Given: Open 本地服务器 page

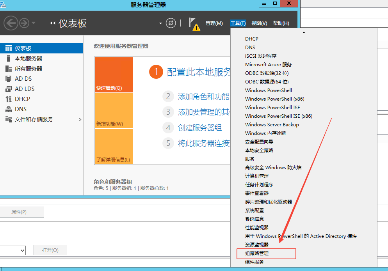Looking at the screenshot, I should (28, 58).
